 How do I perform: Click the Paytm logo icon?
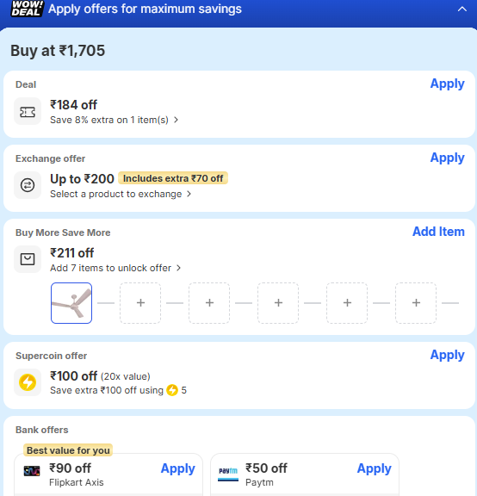coord(228,474)
